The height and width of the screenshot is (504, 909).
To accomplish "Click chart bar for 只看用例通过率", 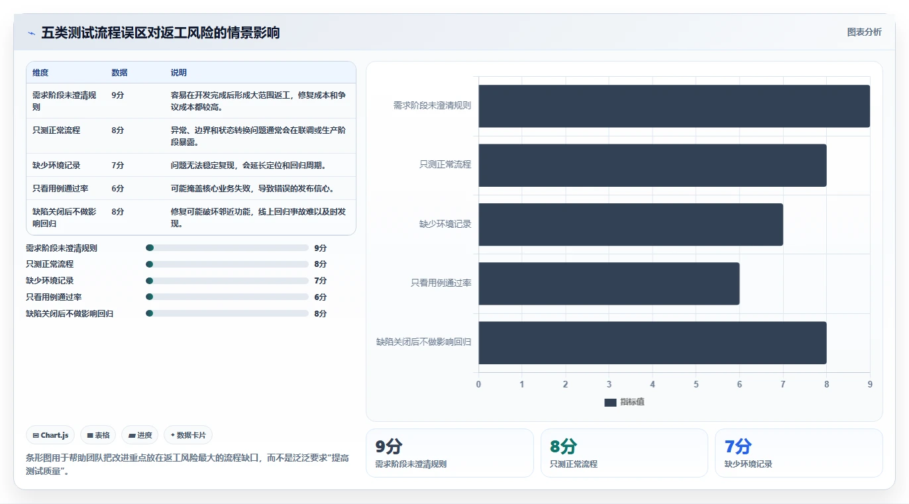I will (609, 283).
